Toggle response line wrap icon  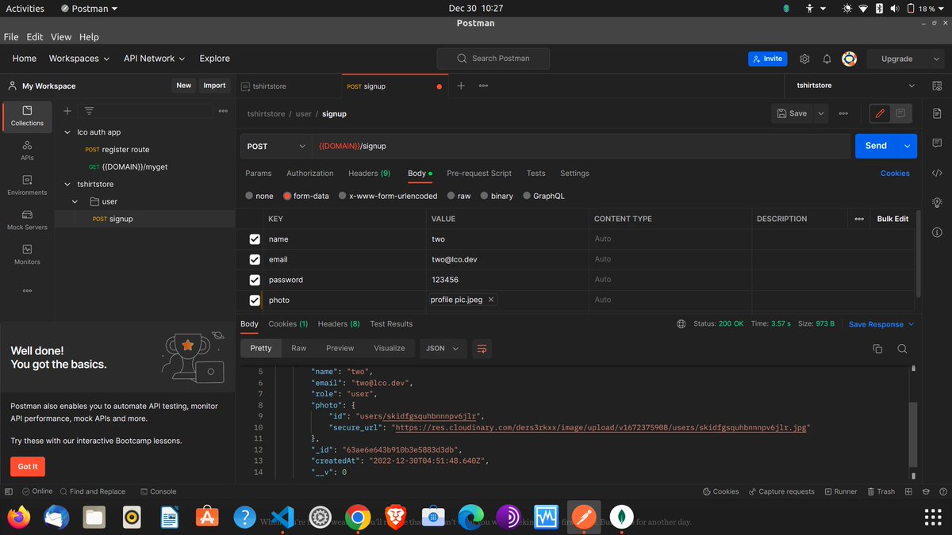[482, 348]
